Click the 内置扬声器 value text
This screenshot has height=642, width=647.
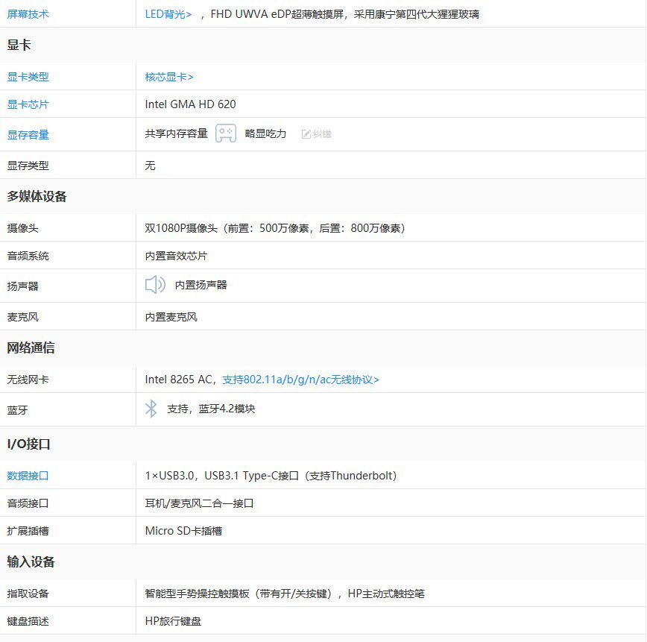[x=201, y=285]
